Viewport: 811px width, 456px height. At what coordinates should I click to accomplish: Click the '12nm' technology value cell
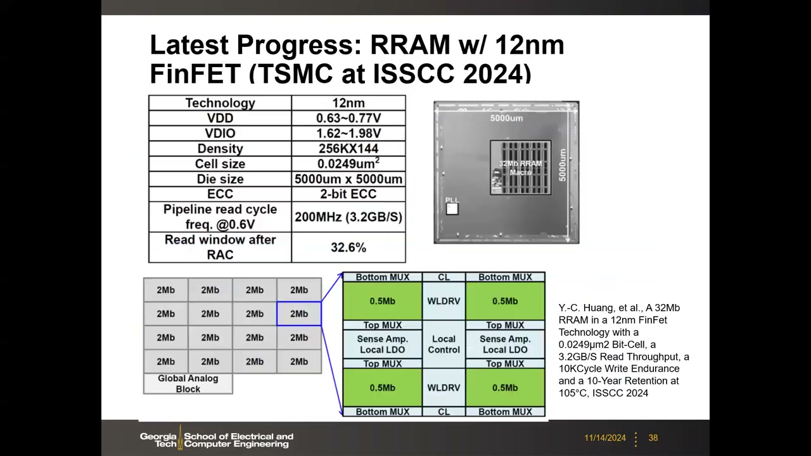[348, 103]
